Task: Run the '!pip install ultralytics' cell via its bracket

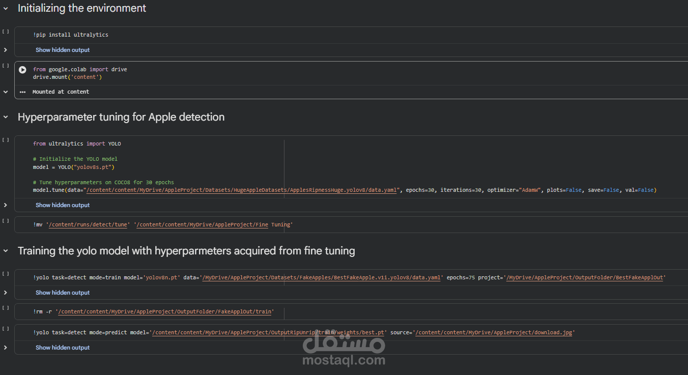Action: 6,32
